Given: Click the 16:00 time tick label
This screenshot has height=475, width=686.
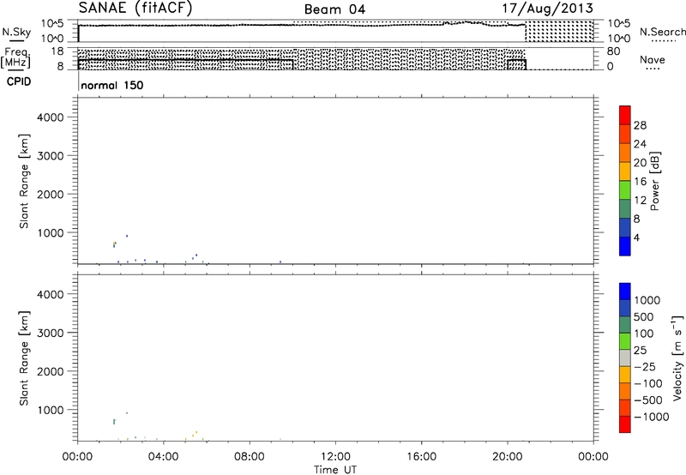Looking at the screenshot, I should pyautogui.click(x=421, y=457).
